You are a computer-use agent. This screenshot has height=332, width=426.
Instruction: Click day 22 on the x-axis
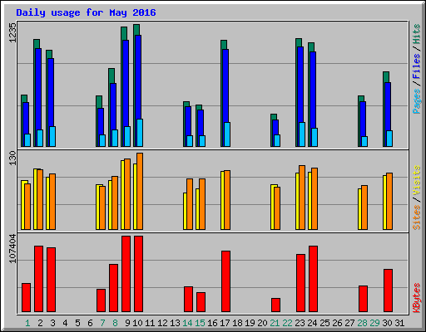pos(287,323)
